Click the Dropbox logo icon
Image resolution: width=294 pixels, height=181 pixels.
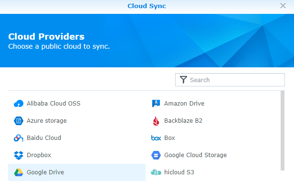pyautogui.click(x=19, y=155)
